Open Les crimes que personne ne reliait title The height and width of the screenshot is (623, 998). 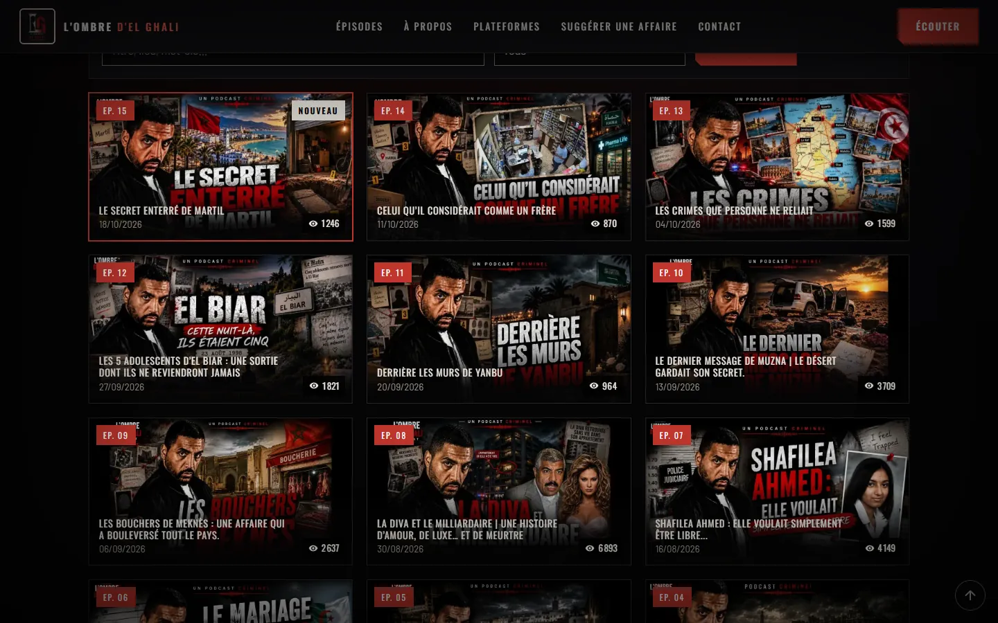click(x=734, y=210)
